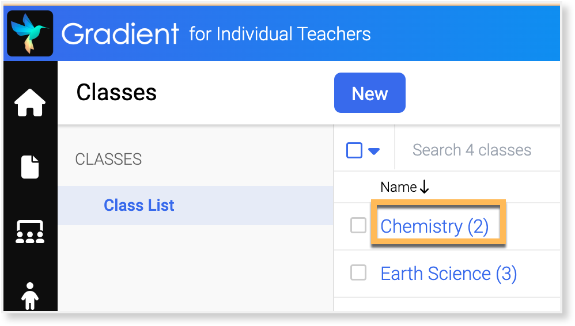
Task: Tick the select-all classes checkbox
Action: [354, 150]
